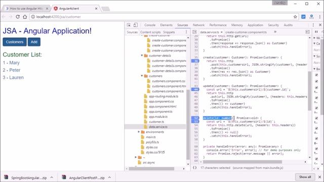This screenshot has width=324, height=182.
Task: Switch to the Elements tab
Action: click(166, 25)
